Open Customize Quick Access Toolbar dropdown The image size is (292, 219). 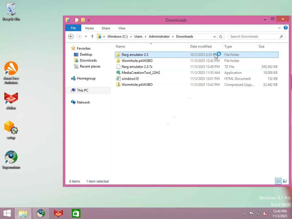pyautogui.click(x=88, y=20)
